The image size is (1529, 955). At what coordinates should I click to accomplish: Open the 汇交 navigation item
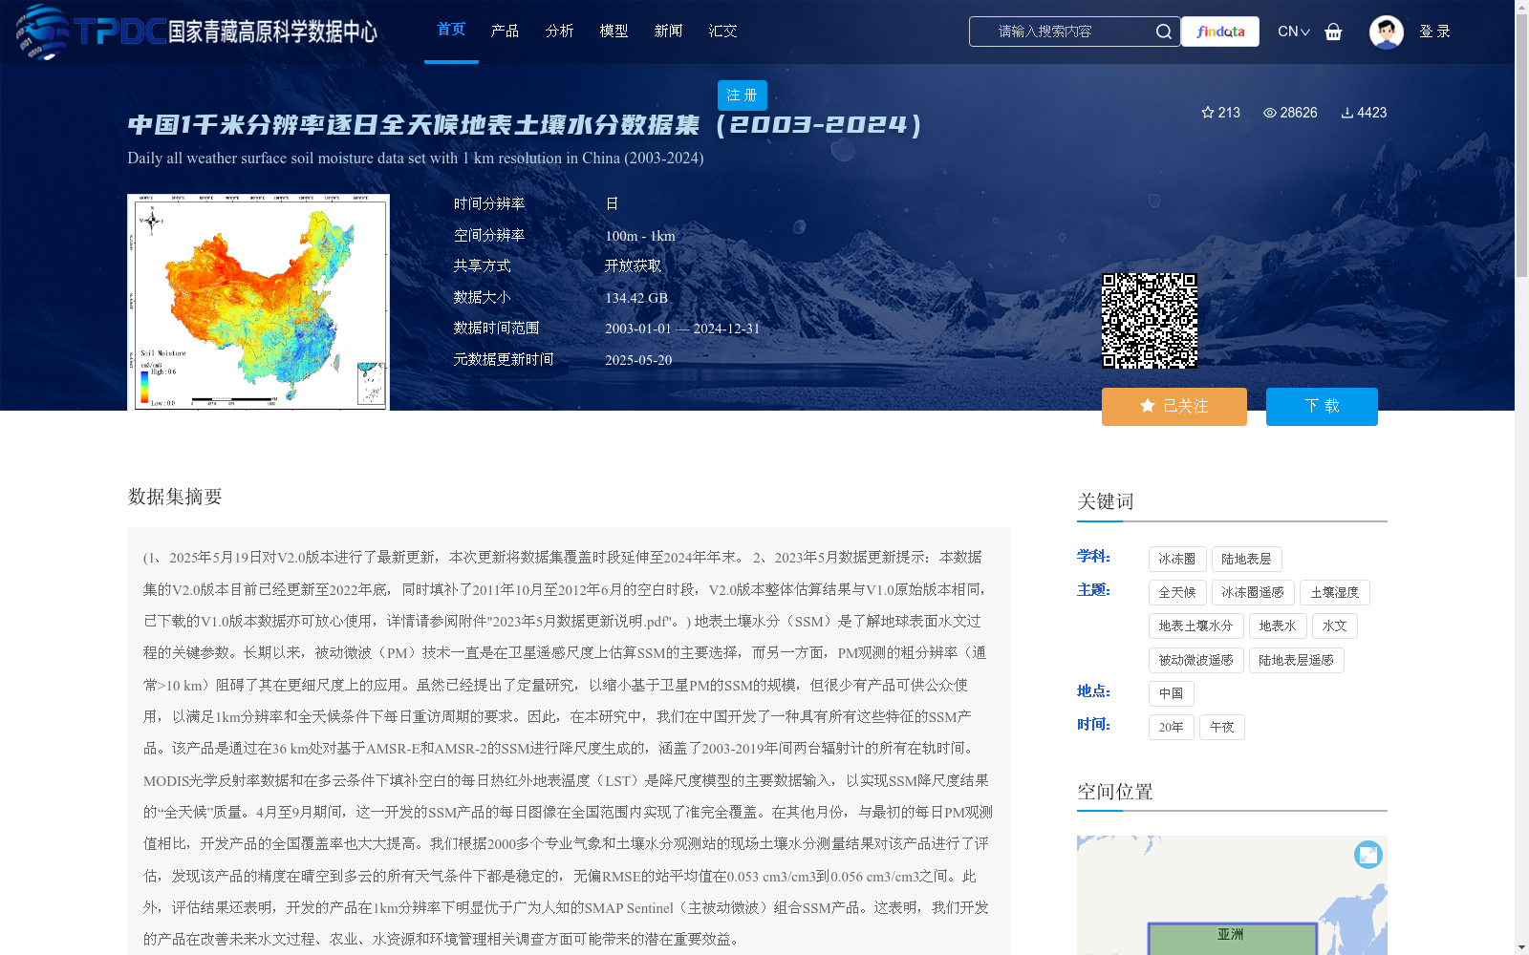(x=722, y=31)
